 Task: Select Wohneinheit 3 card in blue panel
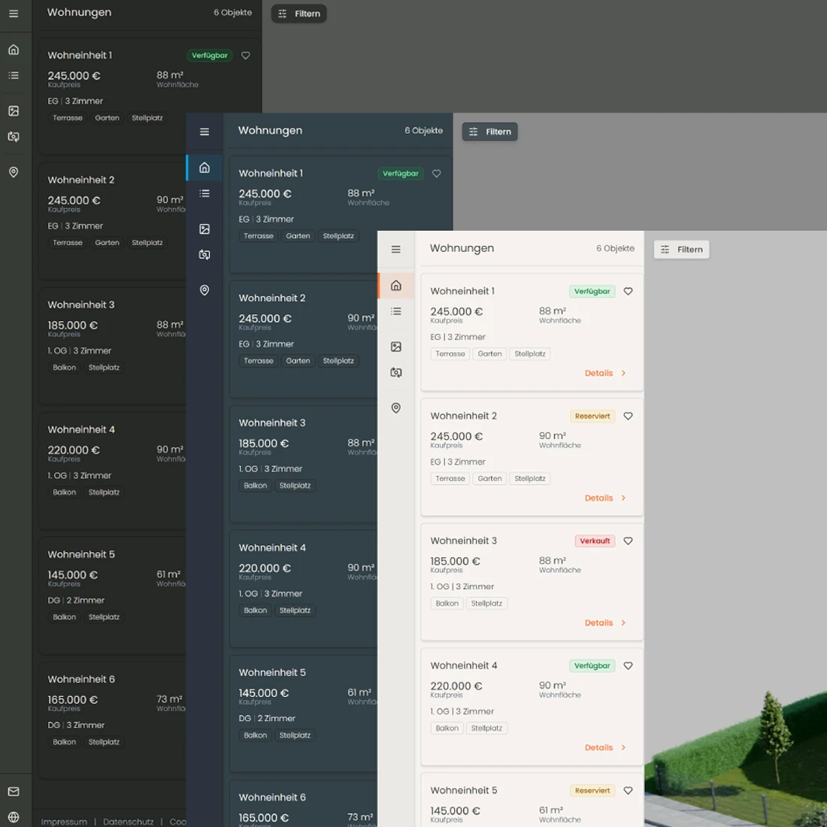303,464
